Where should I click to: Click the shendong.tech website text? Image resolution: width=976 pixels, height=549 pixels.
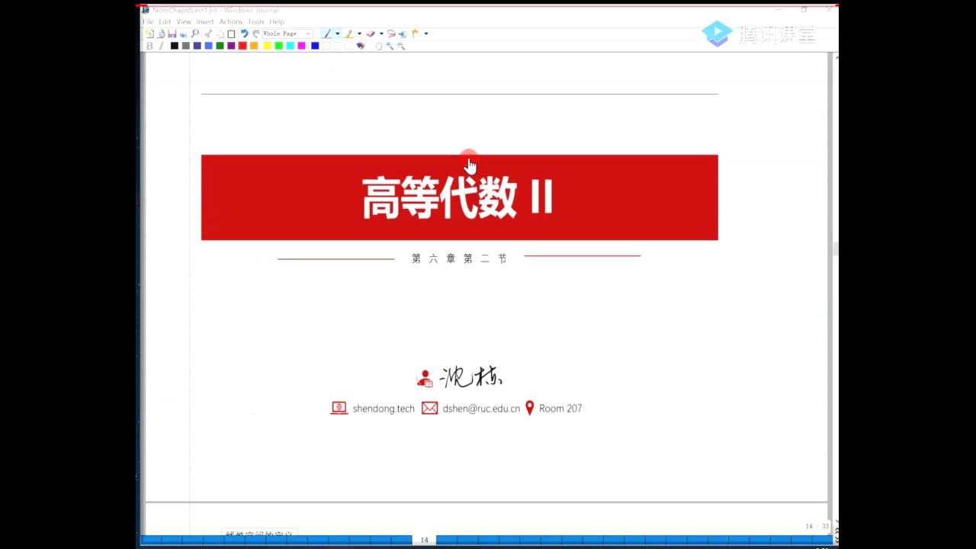point(384,409)
